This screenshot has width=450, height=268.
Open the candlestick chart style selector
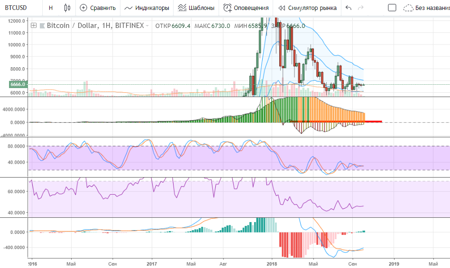[67, 8]
